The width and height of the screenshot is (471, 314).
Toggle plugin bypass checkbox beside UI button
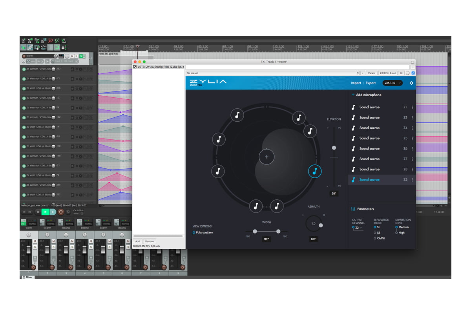(x=413, y=73)
